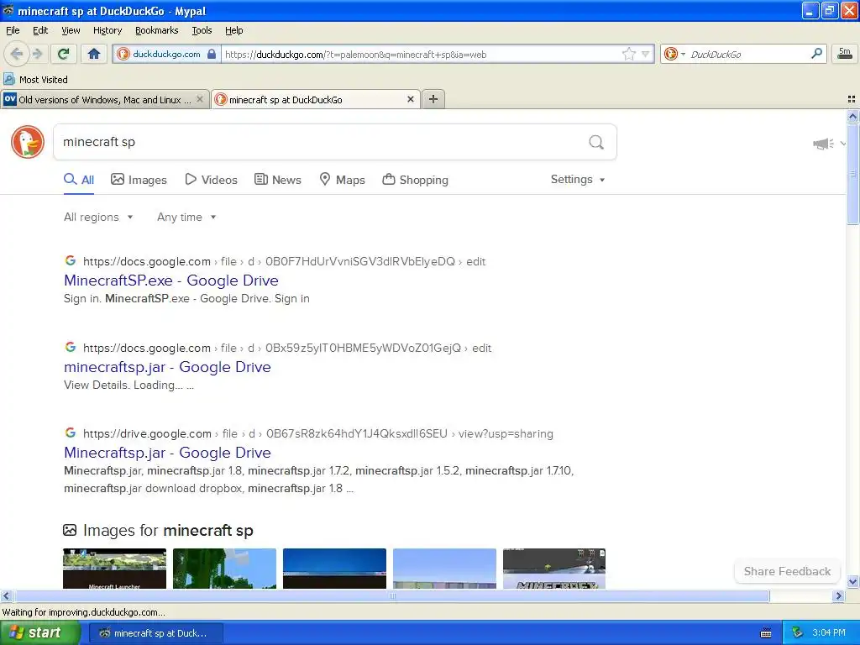Click the network tray icon near clock

(797, 633)
